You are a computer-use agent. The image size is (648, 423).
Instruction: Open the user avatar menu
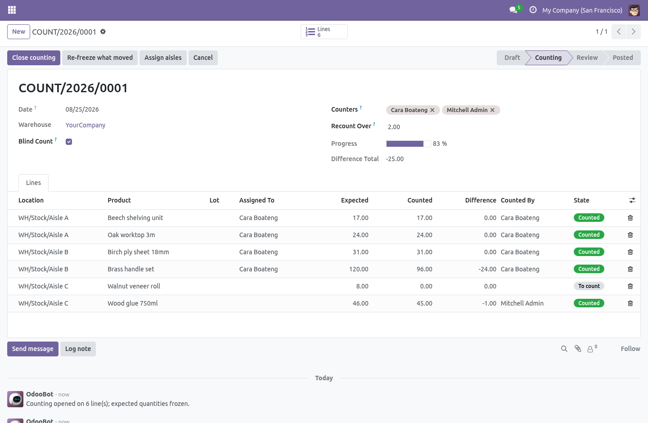click(634, 10)
